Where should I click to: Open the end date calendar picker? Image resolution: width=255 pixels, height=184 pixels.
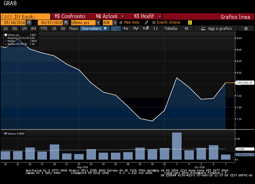point(65,23)
